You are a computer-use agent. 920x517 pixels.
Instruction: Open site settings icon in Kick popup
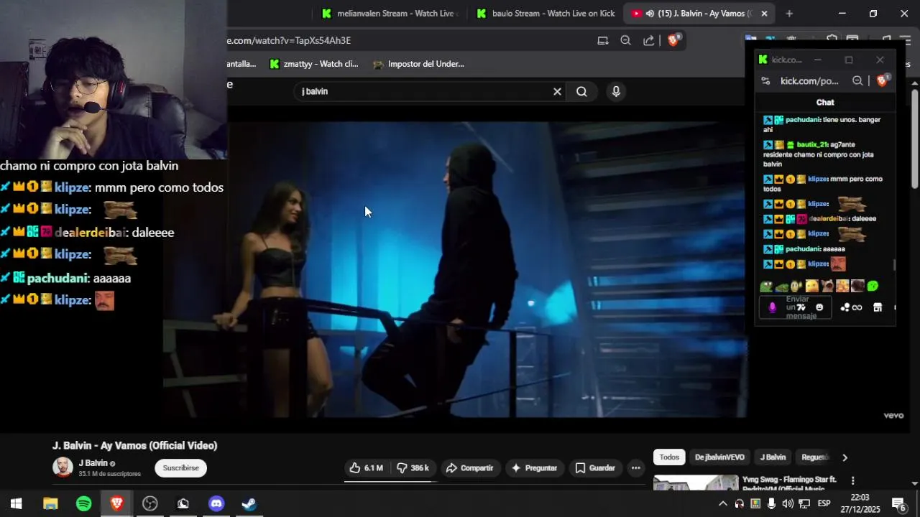765,81
